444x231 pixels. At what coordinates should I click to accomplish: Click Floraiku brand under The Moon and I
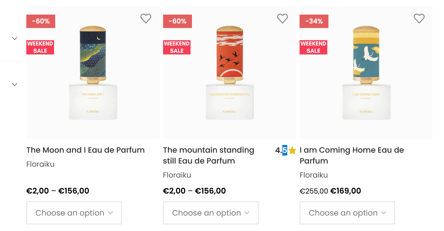click(x=40, y=164)
